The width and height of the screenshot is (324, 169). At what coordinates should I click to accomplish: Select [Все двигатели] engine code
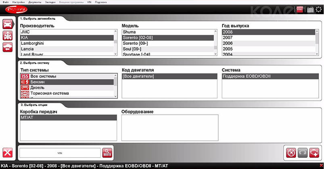[x=169, y=76]
